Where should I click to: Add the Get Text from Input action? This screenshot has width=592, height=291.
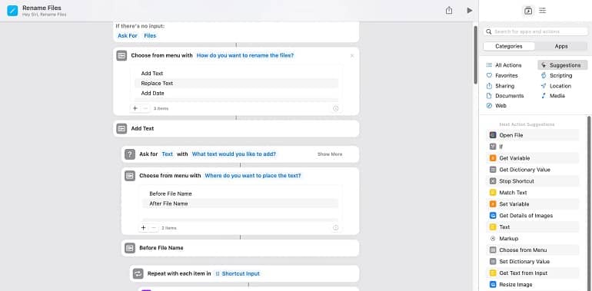(532, 273)
